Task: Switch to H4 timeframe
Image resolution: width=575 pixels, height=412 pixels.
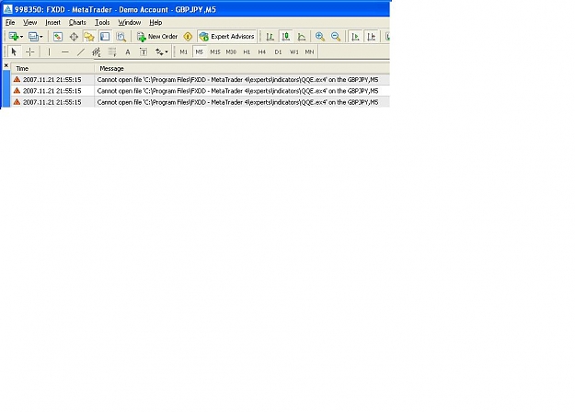Action: [262, 52]
